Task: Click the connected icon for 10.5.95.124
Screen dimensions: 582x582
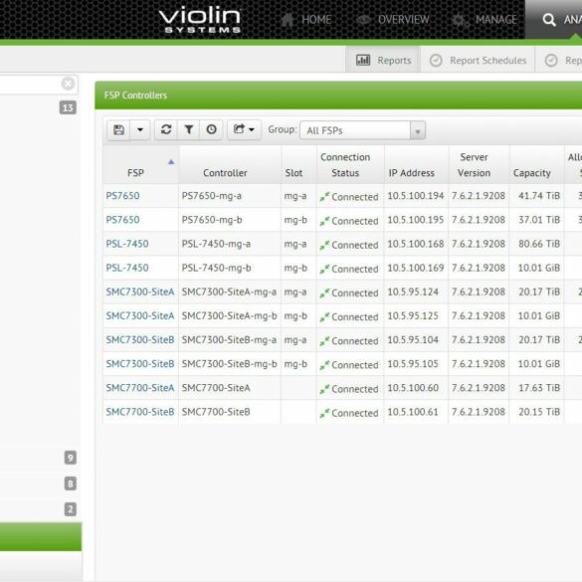Action: coord(324,292)
